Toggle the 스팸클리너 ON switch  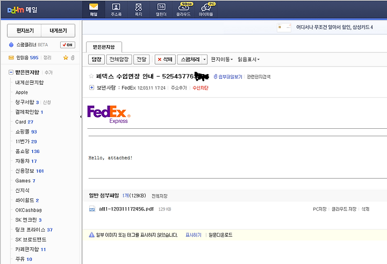point(68,45)
